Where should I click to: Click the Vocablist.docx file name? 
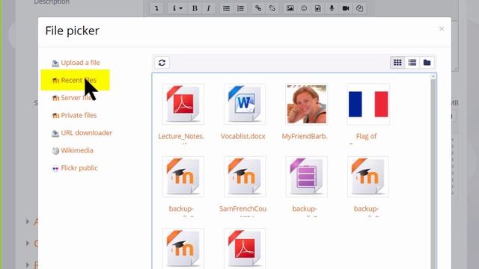242,136
